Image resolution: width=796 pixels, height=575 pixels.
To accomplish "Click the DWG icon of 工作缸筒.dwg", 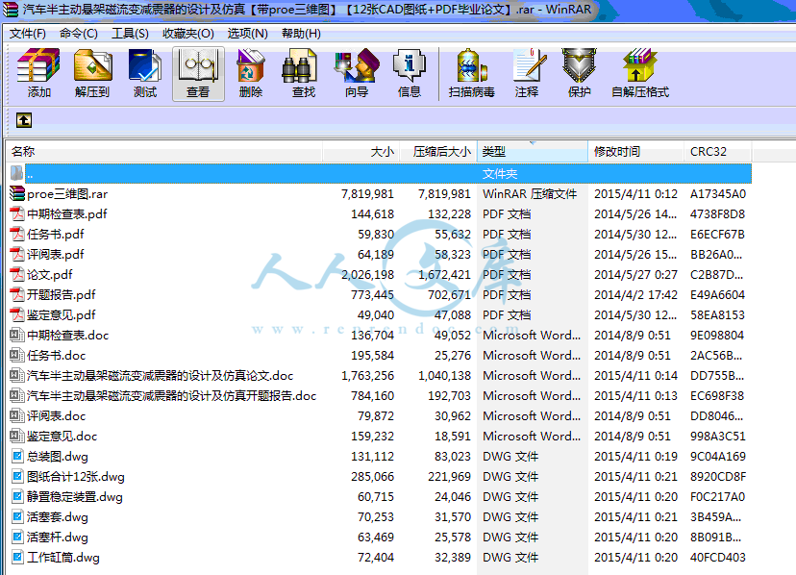I will (x=17, y=558).
